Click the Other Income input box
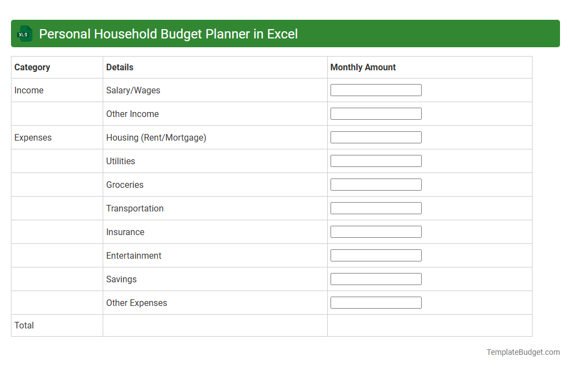The width and height of the screenshot is (571, 368). click(x=376, y=113)
